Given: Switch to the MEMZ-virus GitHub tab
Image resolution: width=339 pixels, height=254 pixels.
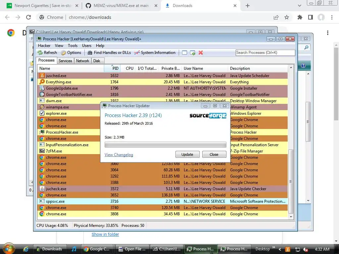Looking at the screenshot, I should (121, 6).
